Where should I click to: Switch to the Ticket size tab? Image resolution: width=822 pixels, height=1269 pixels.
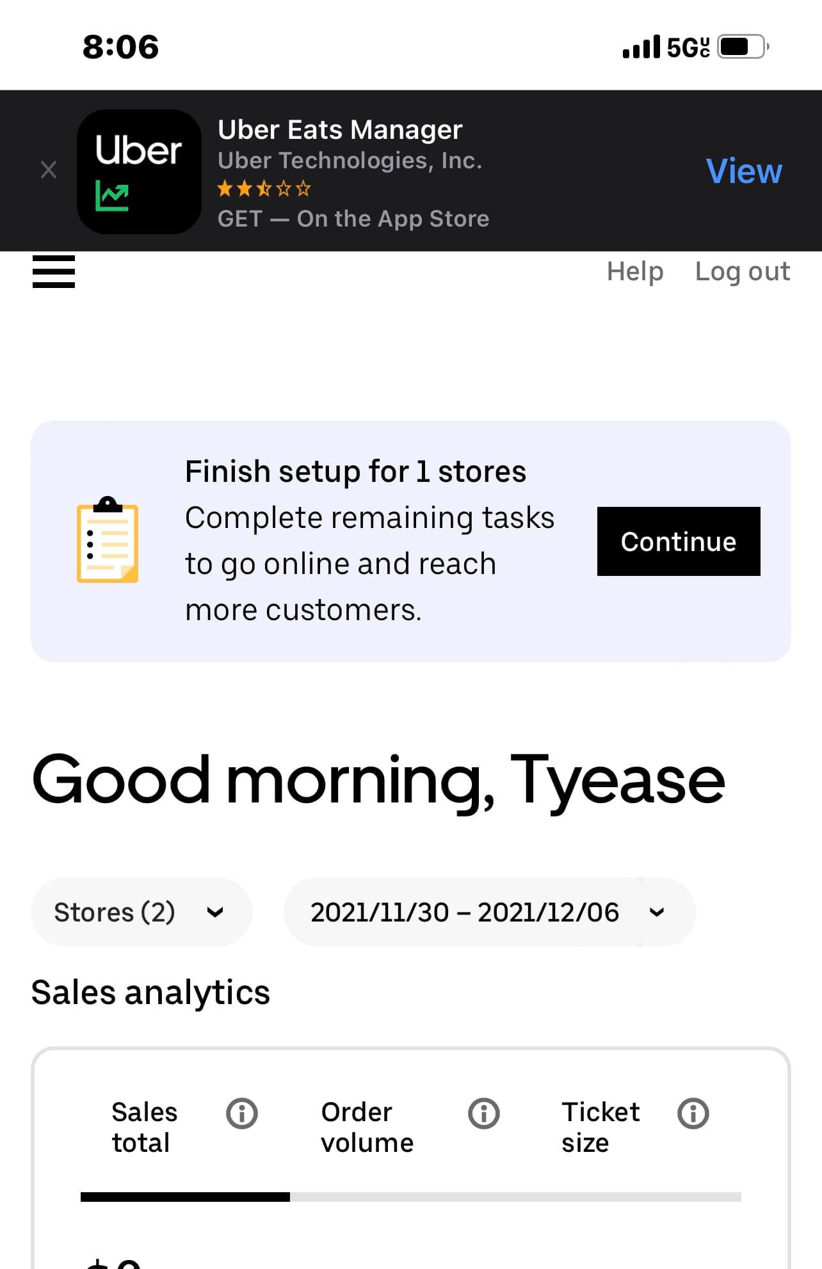tap(600, 1127)
